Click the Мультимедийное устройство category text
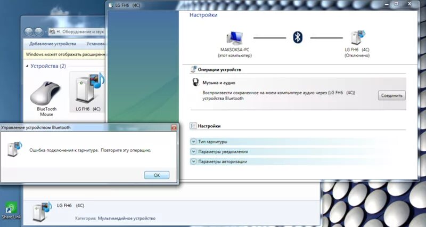Image resolution: width=426 pixels, height=227 pixels. (x=127, y=218)
